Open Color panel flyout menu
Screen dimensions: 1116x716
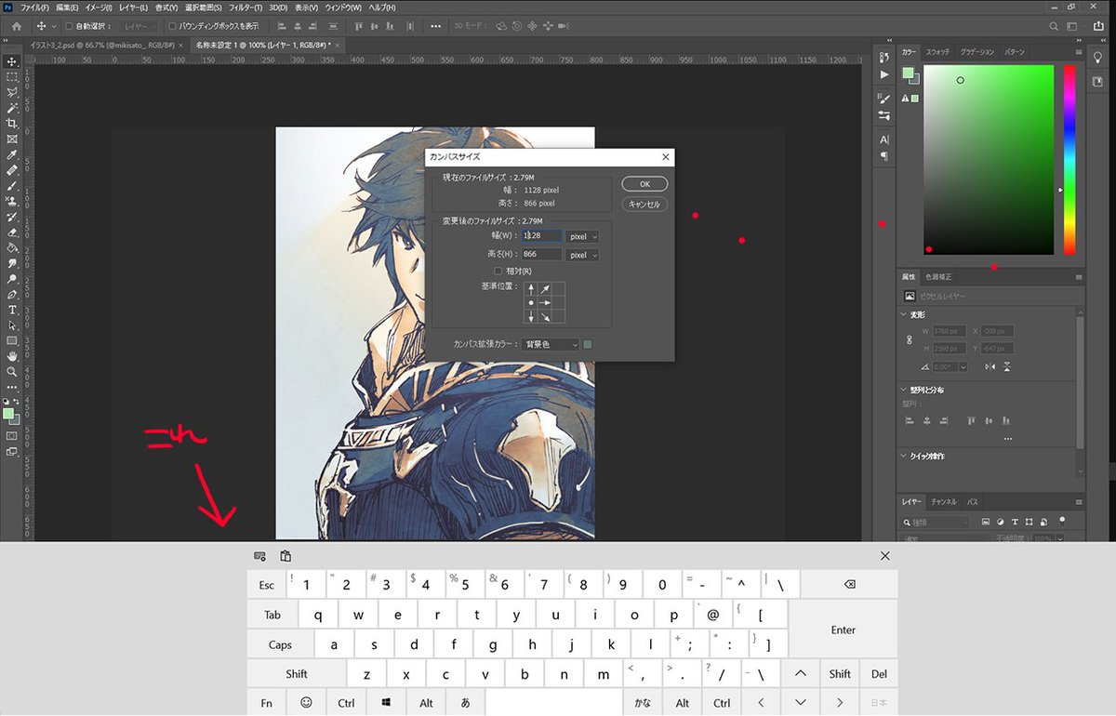click(x=1079, y=52)
